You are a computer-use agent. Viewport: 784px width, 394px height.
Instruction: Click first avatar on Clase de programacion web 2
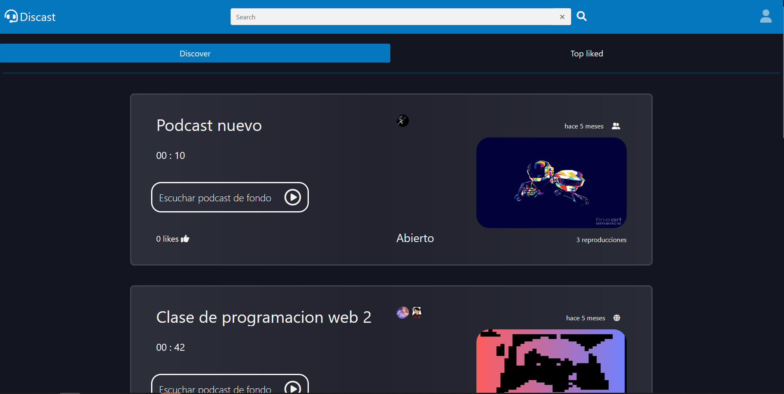[403, 312]
